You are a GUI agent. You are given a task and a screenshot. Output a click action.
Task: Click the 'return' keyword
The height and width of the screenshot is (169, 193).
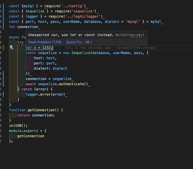[23, 115]
